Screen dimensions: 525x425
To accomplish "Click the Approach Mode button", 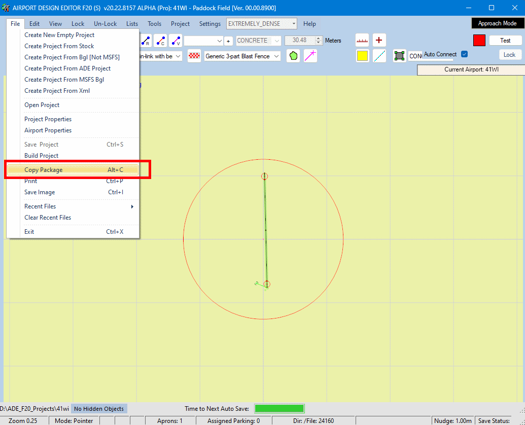I will (x=497, y=23).
